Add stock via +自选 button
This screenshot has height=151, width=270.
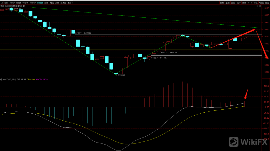tap(261, 3)
